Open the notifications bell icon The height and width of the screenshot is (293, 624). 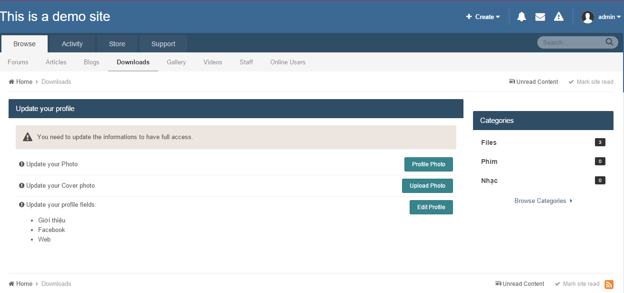522,17
